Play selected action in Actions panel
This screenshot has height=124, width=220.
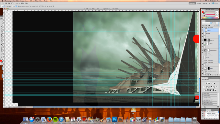(209, 118)
